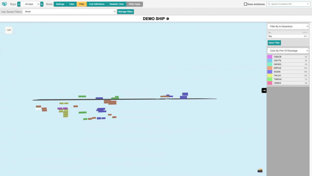Screen dimensions: 312x176
Task: Select the KRPUS port label
Action: coord(277,68)
